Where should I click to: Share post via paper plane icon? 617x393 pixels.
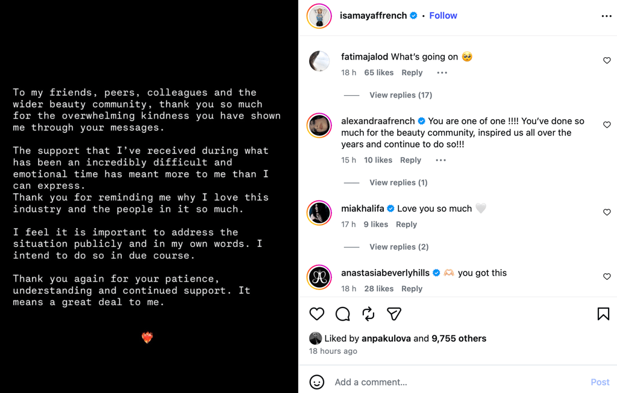[394, 314]
